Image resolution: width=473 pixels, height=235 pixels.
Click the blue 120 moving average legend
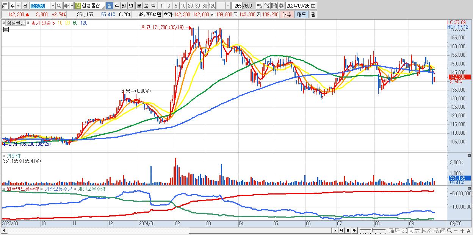84,23
